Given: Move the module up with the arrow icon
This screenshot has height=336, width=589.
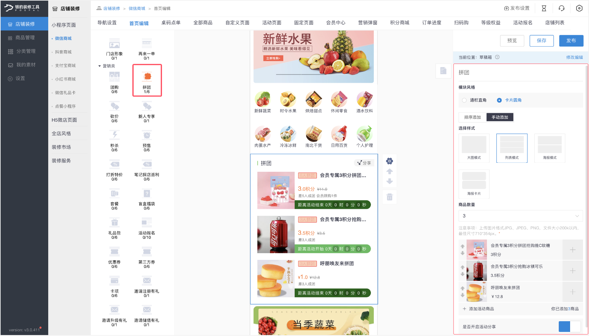Looking at the screenshot, I should tap(390, 171).
